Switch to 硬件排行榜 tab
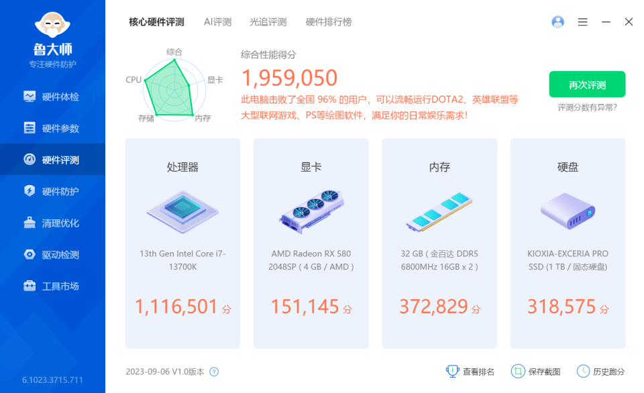 pyautogui.click(x=329, y=21)
